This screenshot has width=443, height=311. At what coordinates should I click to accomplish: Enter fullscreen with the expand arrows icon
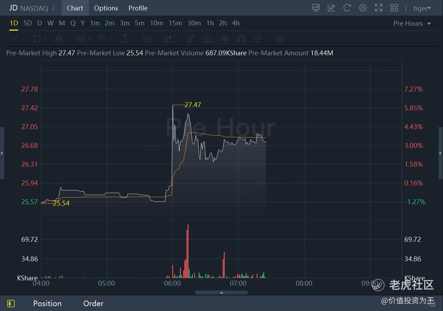379,8
